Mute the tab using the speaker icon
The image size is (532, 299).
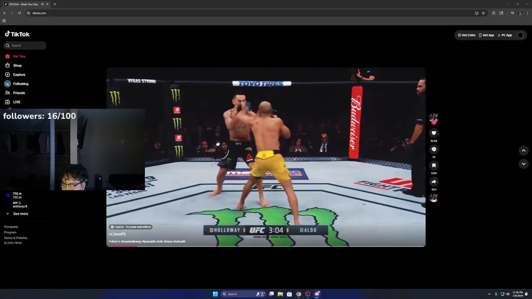pyautogui.click(x=42, y=4)
